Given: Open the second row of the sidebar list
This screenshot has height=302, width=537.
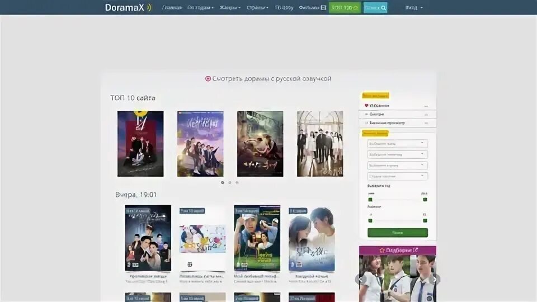Looking at the screenshot, I should [397, 114].
